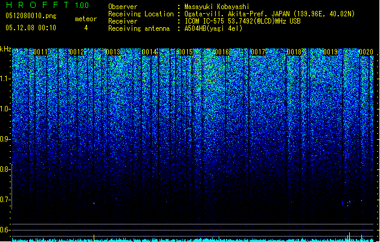
Task: Click the yellow power spike below 0012-0013
Action: tap(94, 237)
